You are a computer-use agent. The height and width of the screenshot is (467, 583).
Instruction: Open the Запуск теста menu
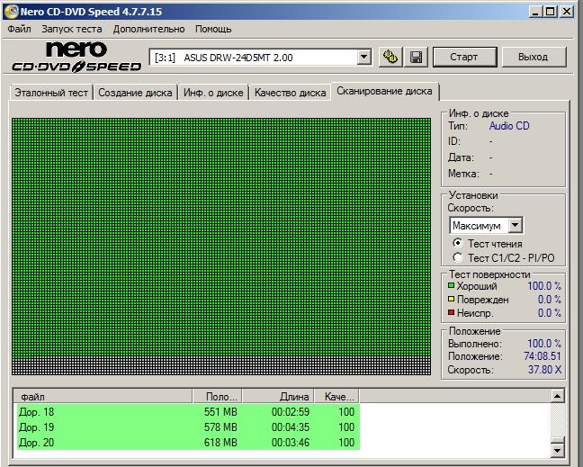72,29
